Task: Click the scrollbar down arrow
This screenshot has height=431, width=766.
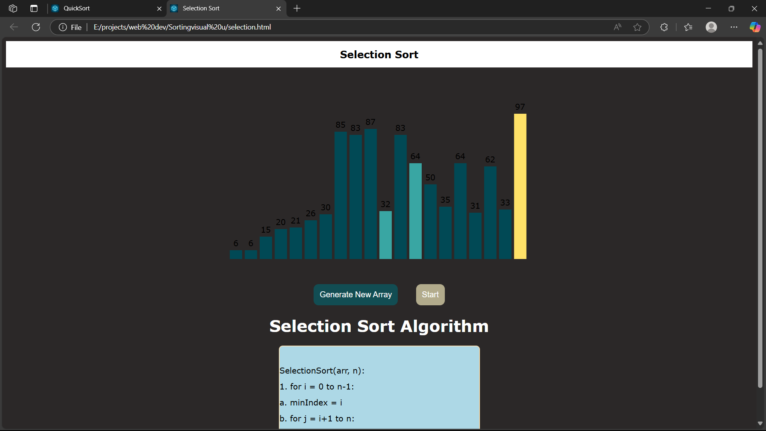Action: coord(760,423)
